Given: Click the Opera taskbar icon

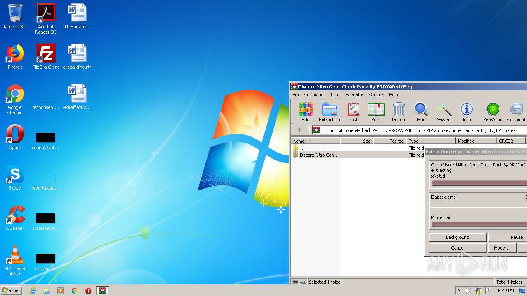Looking at the screenshot, I should (x=88, y=291).
